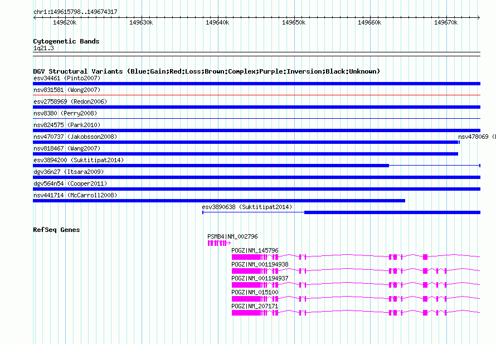Click the nsv8380 (Perry2008) label

(65, 113)
